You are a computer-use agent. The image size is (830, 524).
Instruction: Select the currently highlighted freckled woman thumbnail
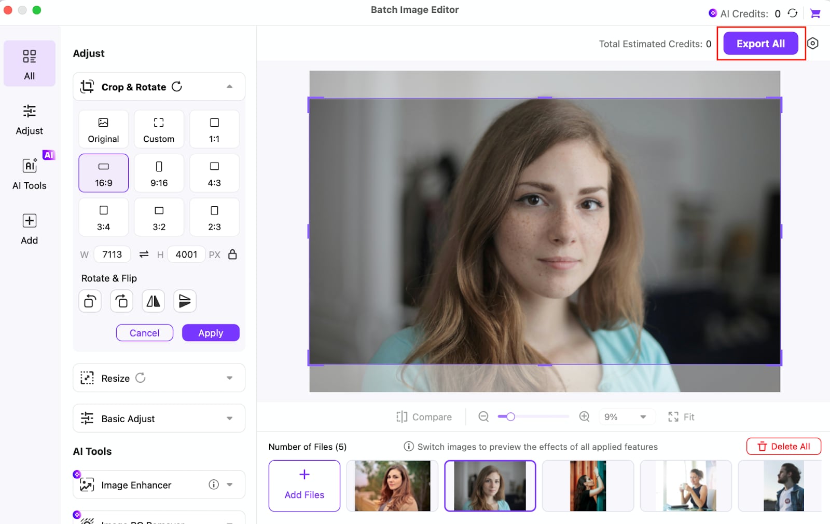[490, 486]
